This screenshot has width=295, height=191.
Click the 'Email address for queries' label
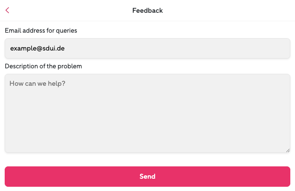(x=41, y=31)
